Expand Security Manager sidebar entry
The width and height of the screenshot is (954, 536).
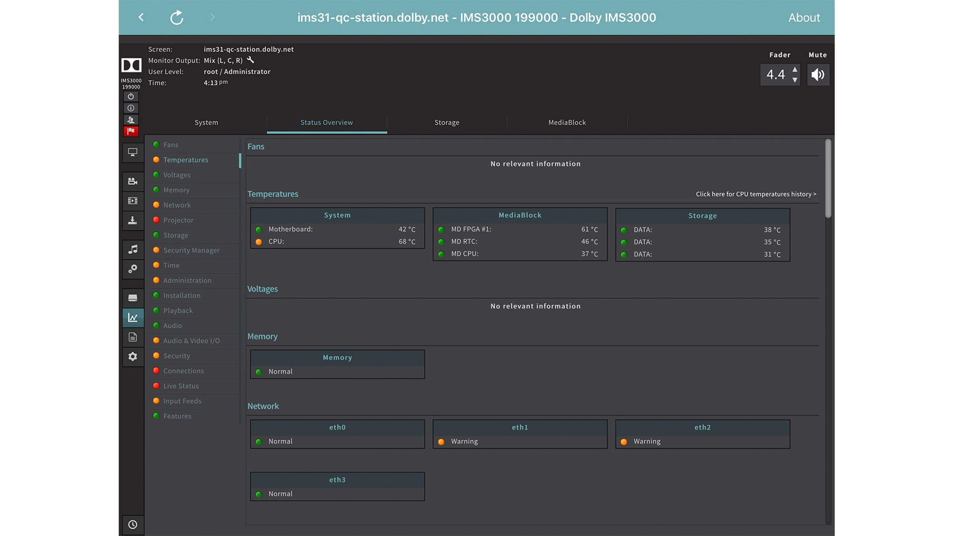pyautogui.click(x=191, y=250)
